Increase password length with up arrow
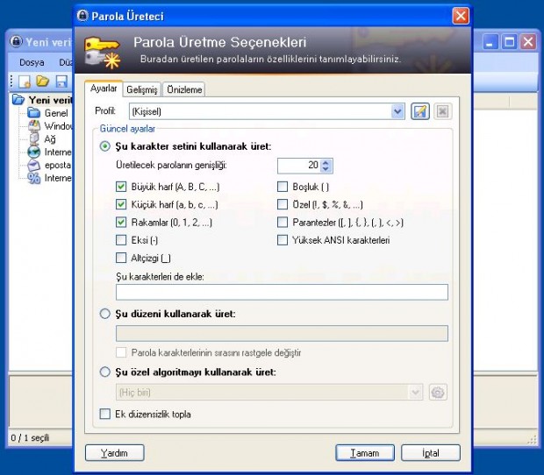 click(x=326, y=162)
